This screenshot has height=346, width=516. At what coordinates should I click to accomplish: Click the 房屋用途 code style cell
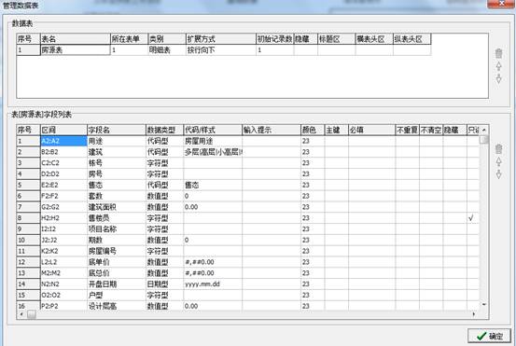tap(212, 141)
